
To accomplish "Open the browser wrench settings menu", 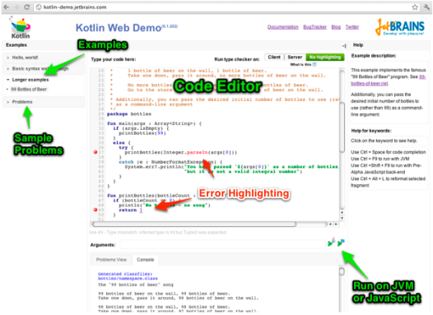I will (x=427, y=7).
